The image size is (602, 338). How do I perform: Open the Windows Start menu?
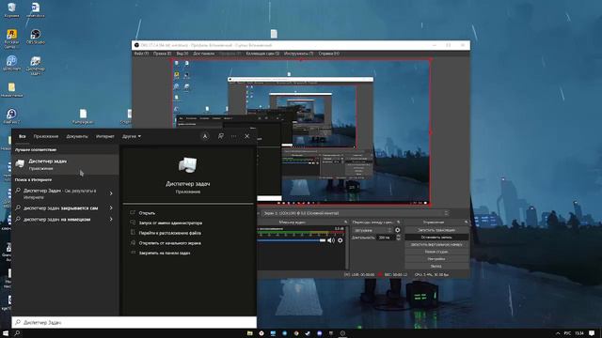tap(6, 333)
